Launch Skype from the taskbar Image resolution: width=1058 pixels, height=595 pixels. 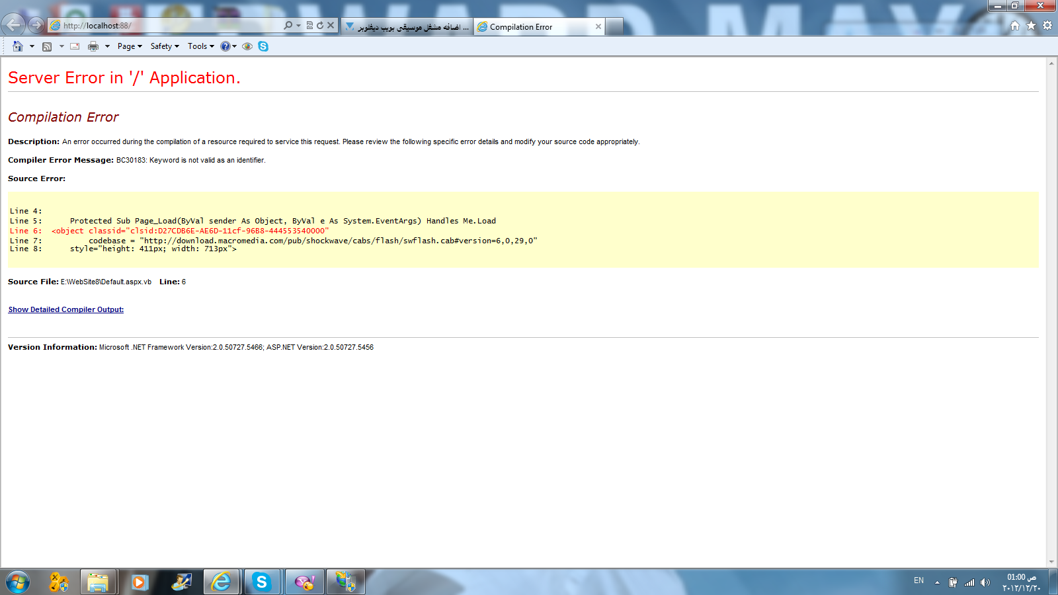(x=262, y=582)
